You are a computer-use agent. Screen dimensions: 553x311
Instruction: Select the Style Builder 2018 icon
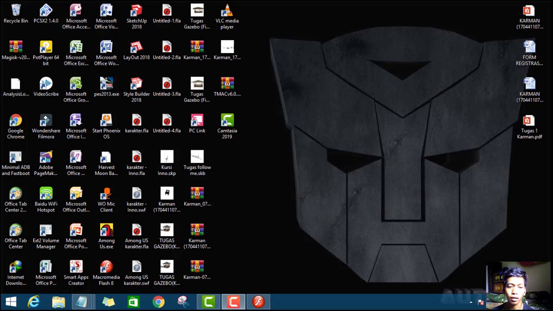(137, 91)
